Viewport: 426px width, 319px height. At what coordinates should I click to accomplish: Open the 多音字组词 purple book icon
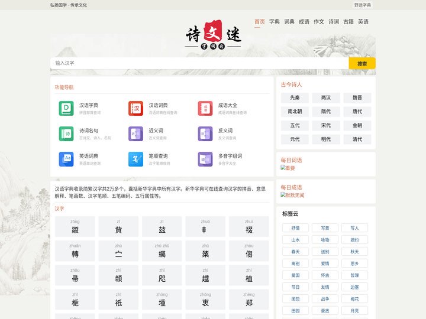[205, 159]
